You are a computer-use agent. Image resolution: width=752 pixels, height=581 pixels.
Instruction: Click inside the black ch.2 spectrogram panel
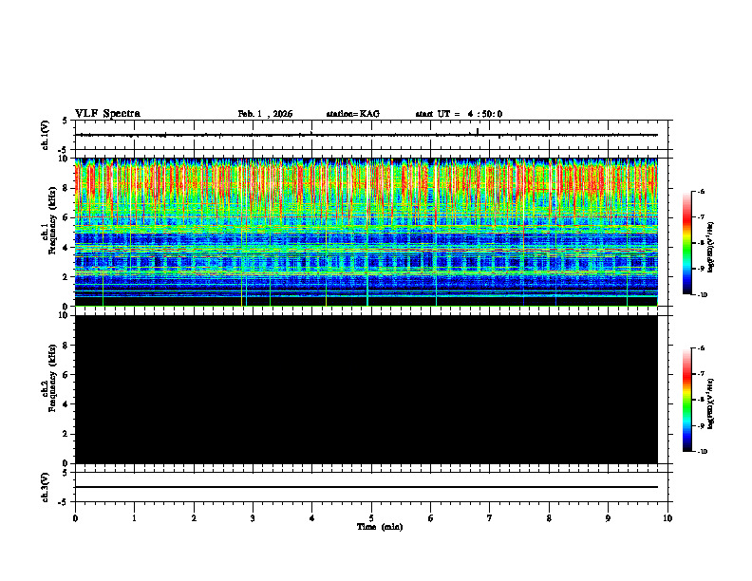tap(366, 389)
